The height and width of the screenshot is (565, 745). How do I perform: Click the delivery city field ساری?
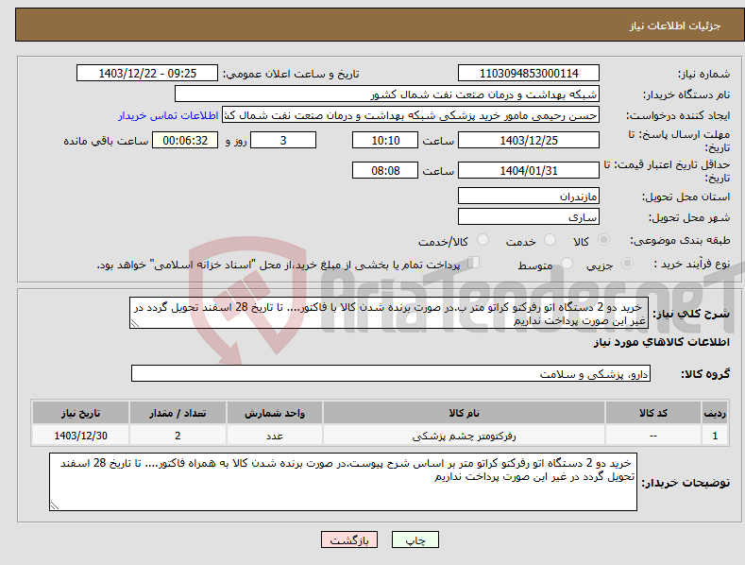coord(529,217)
